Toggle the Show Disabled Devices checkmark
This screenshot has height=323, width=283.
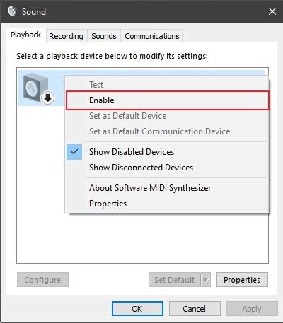click(x=74, y=152)
